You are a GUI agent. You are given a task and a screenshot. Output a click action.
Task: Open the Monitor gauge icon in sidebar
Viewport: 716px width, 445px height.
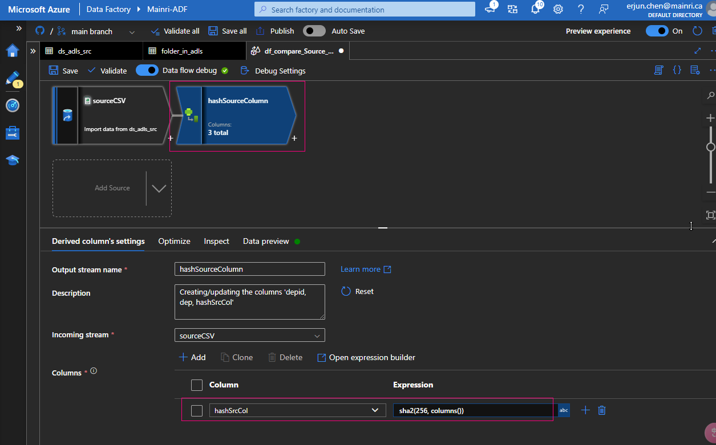coord(13,105)
